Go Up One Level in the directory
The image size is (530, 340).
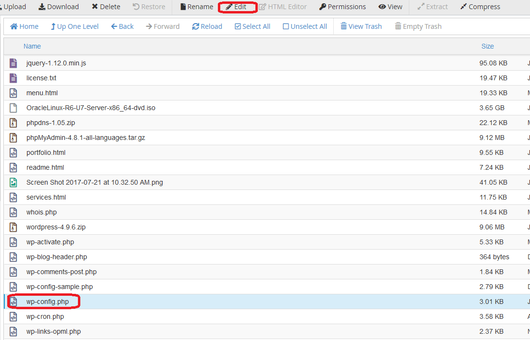click(74, 26)
